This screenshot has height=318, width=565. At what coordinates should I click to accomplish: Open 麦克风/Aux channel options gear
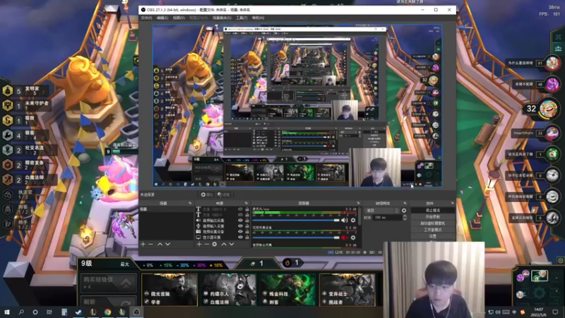353,220
